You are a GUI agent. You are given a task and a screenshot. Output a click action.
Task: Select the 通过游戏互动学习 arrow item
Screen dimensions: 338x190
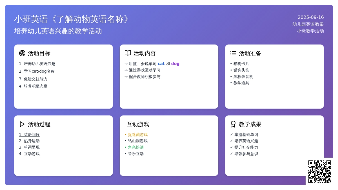(144, 70)
